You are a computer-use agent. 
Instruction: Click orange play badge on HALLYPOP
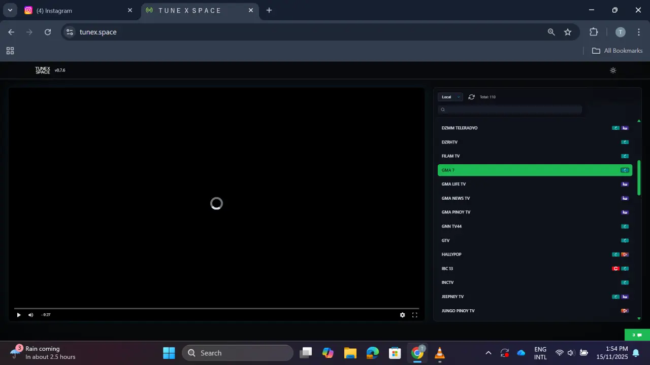pyautogui.click(x=625, y=254)
